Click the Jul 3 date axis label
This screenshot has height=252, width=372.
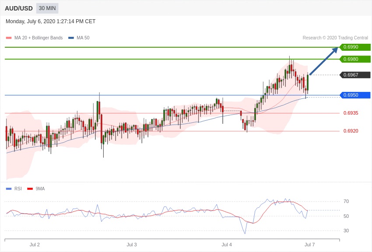coord(132,245)
